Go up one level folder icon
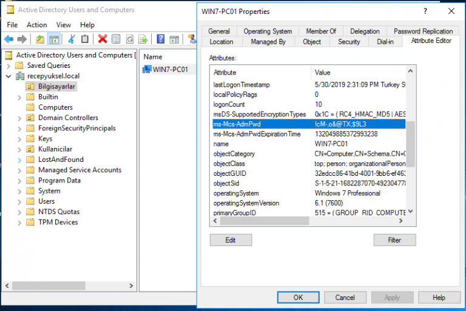This screenshot has width=466, height=311. (x=40, y=39)
